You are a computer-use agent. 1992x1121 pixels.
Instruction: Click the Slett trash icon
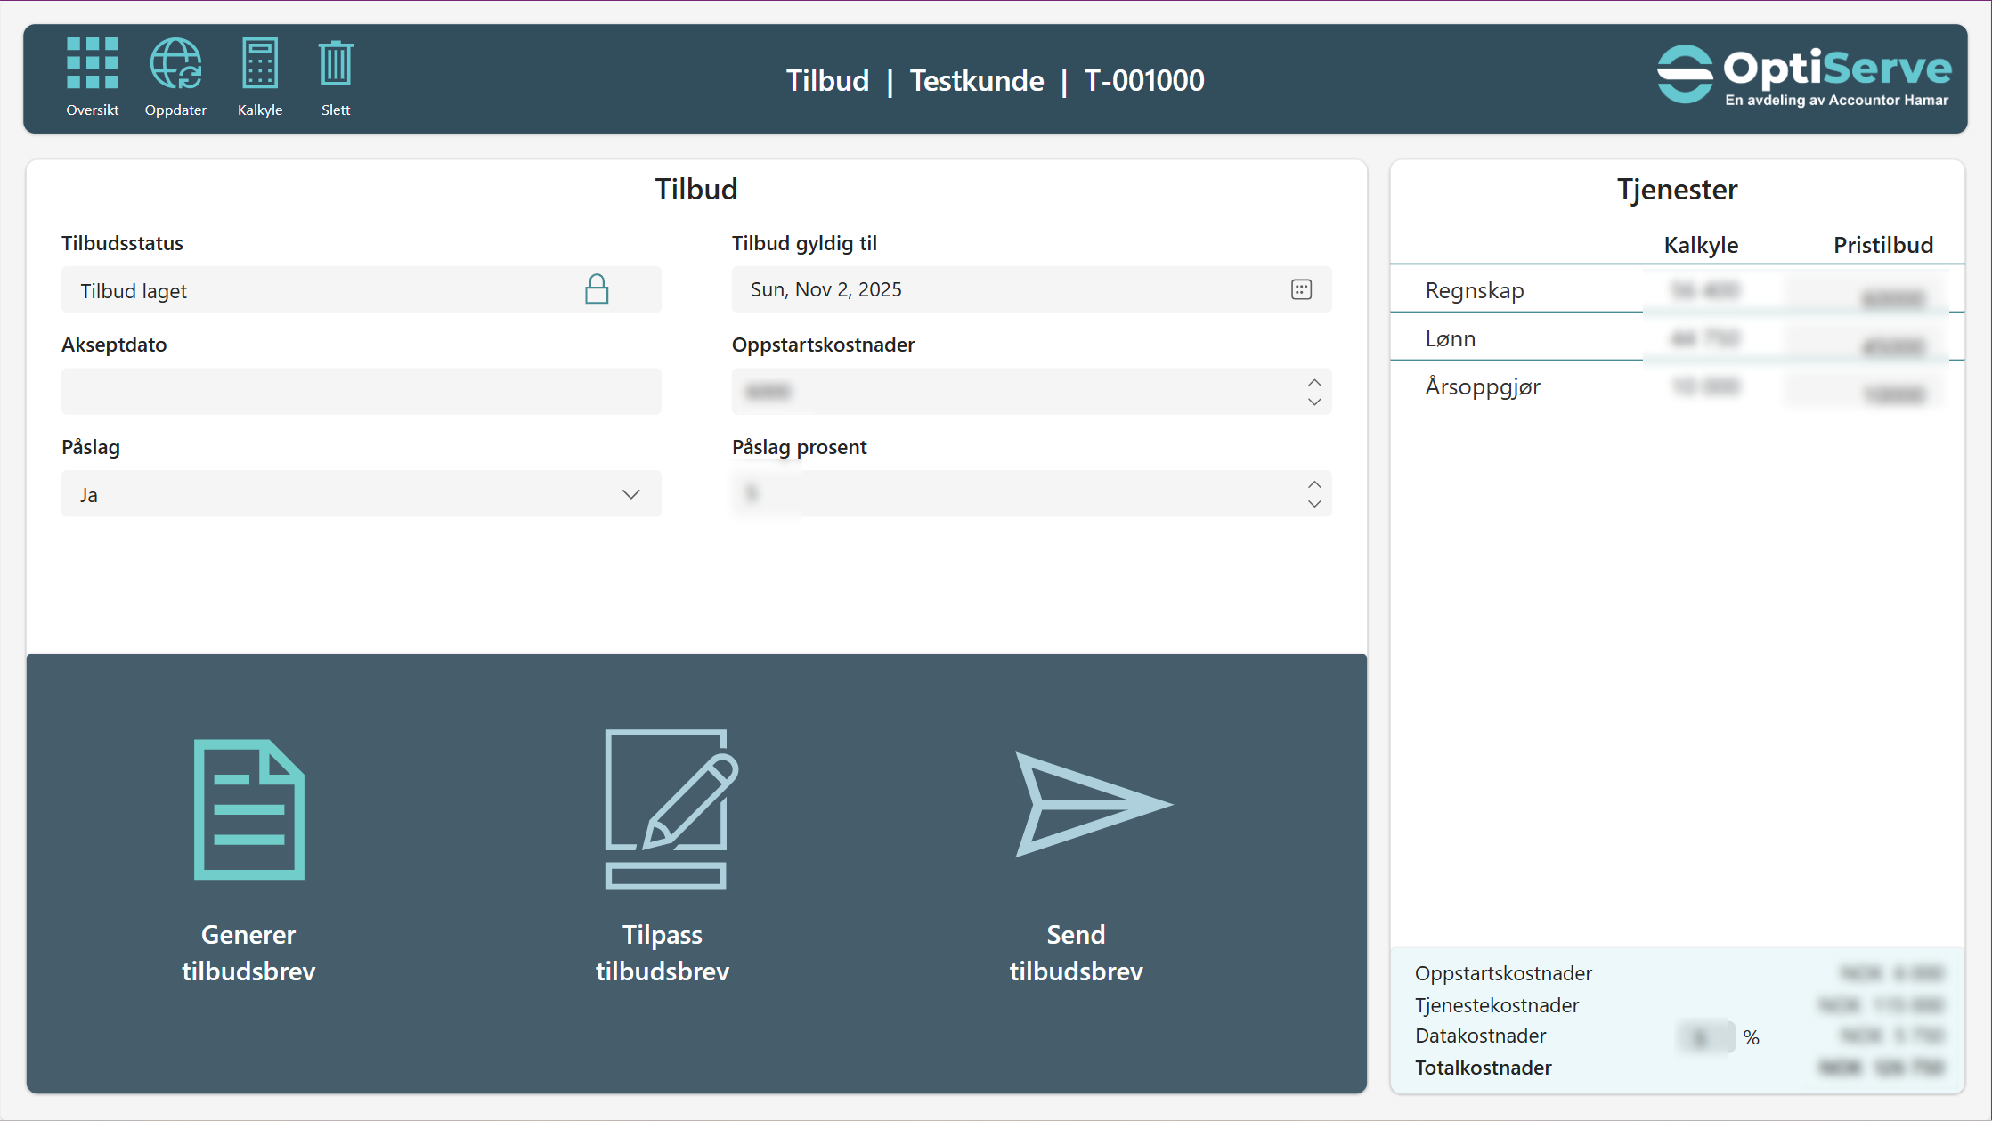[x=336, y=64]
